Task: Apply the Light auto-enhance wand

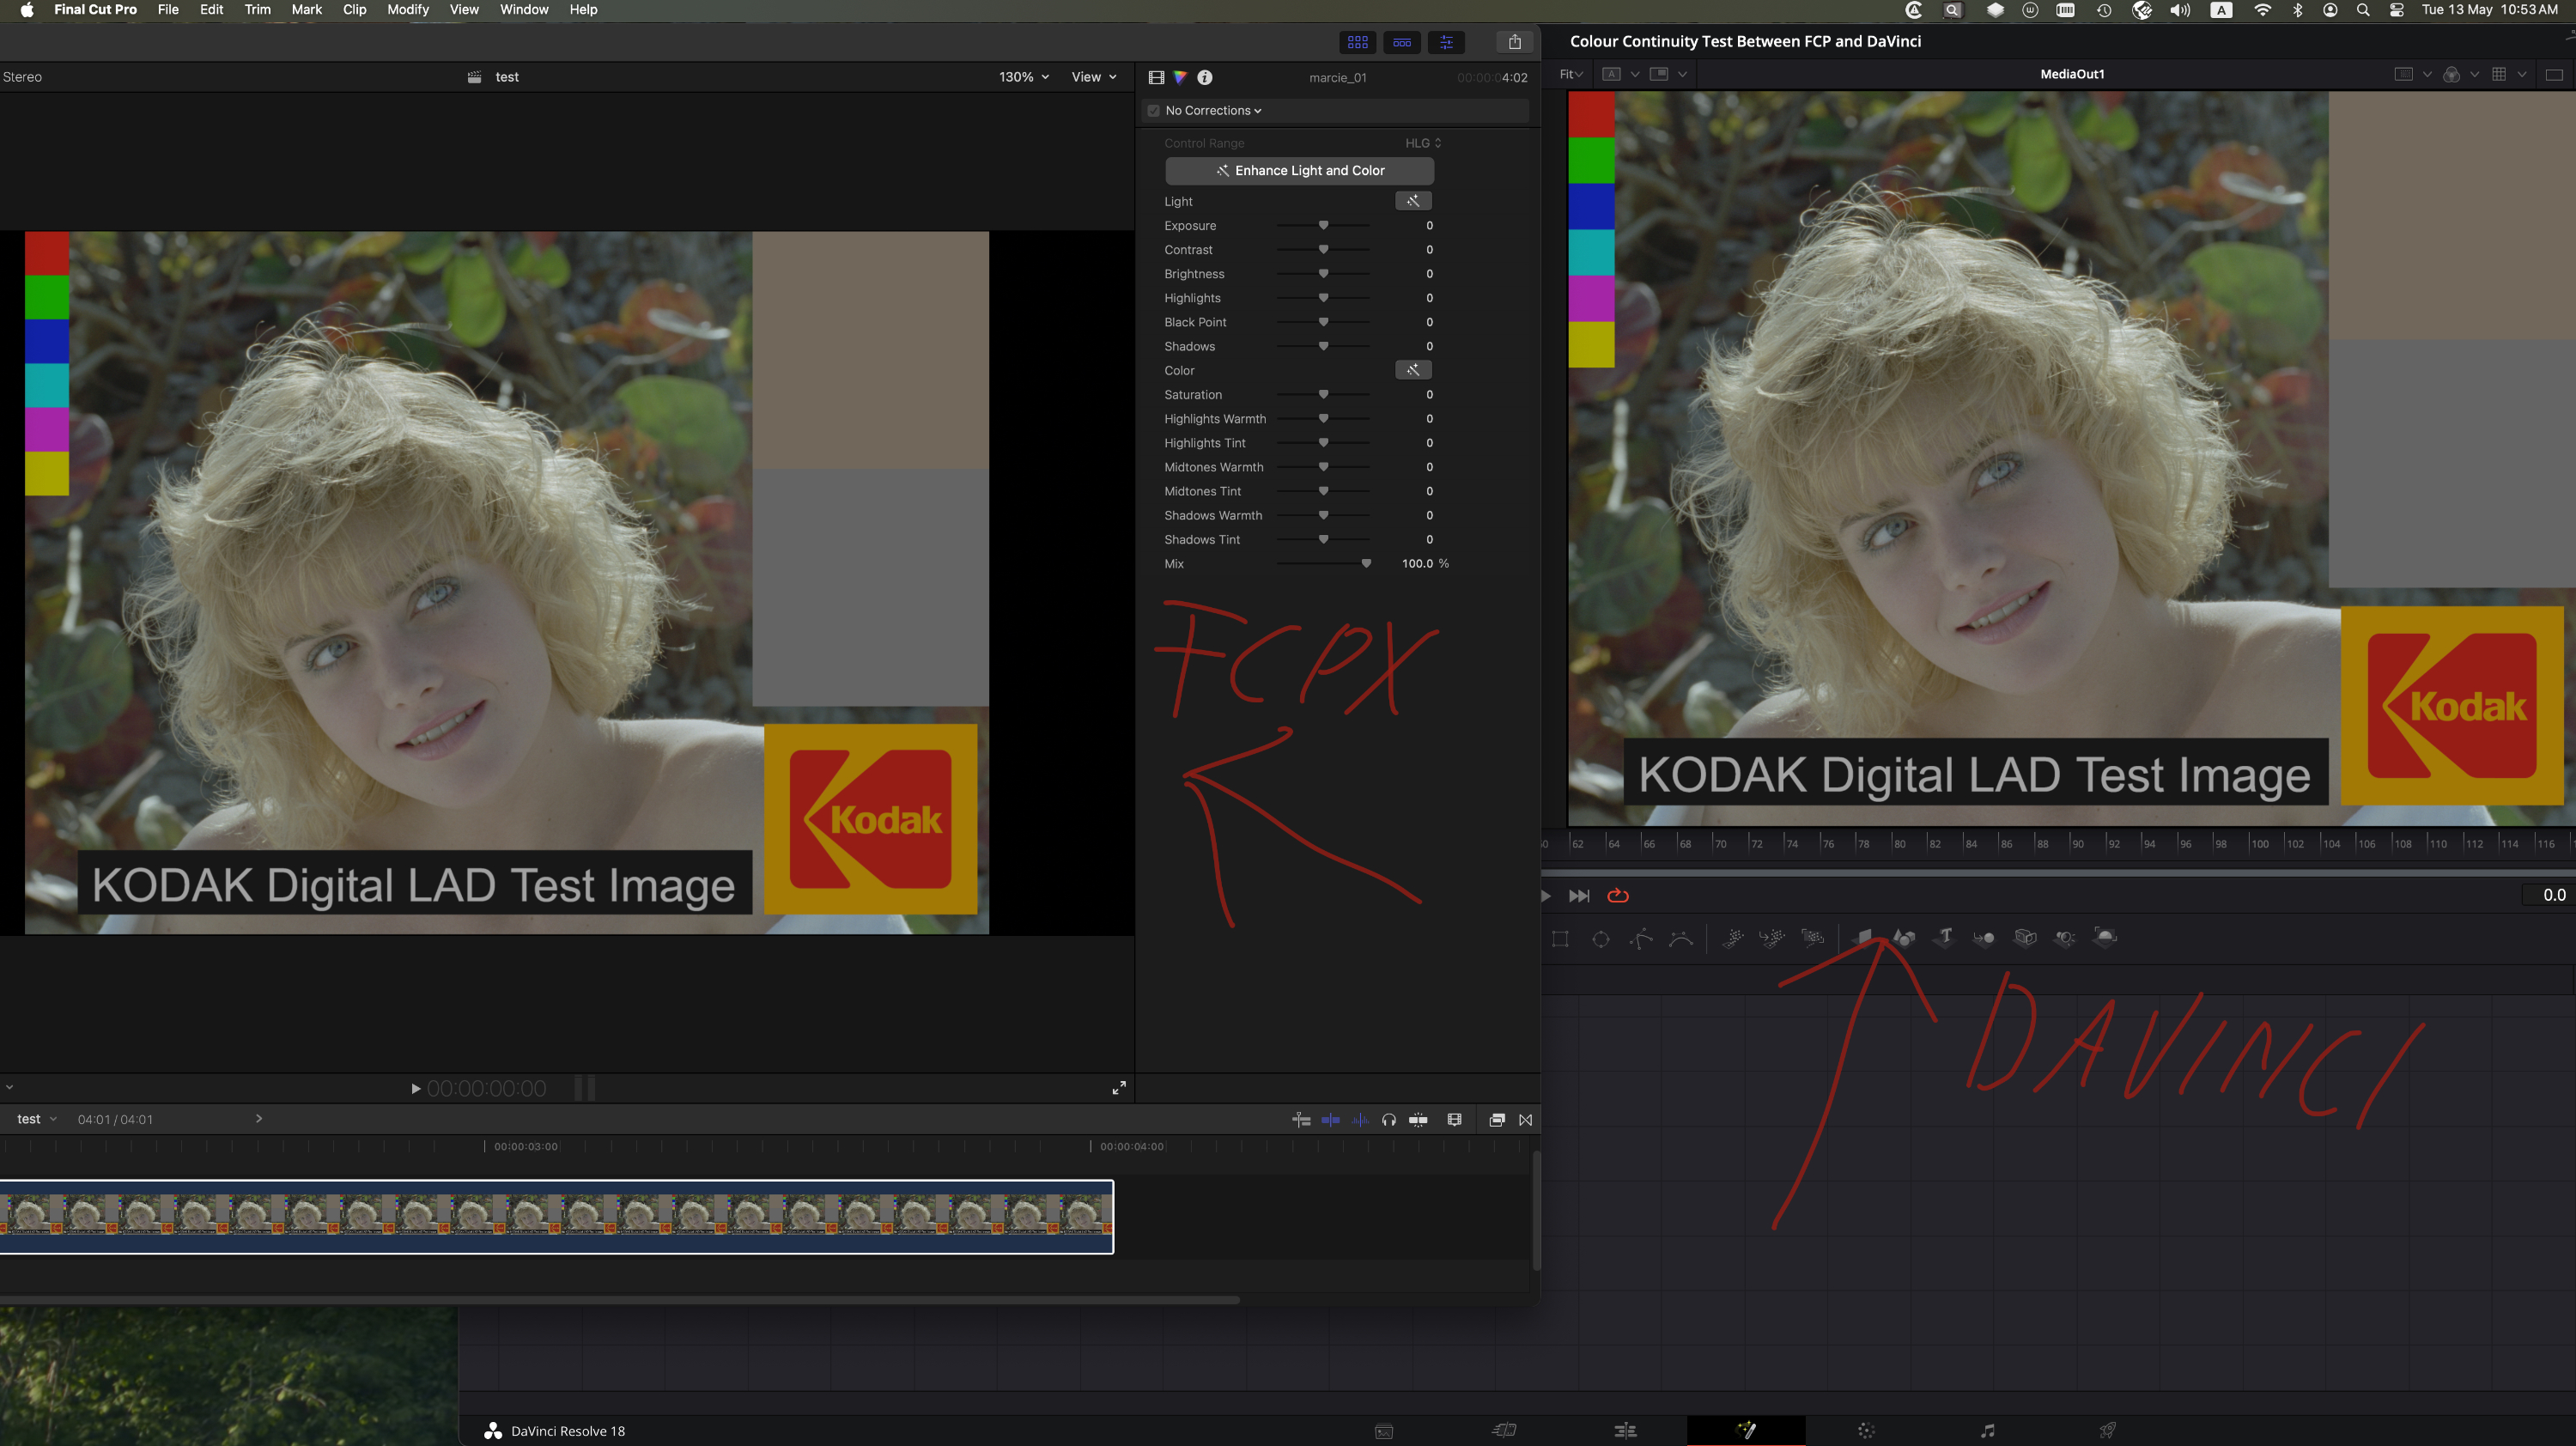Action: point(1413,201)
